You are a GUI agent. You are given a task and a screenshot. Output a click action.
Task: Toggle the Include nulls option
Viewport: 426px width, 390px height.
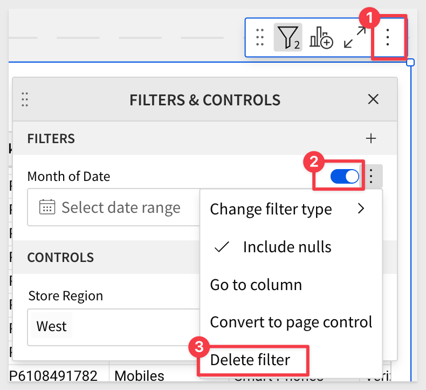291,247
